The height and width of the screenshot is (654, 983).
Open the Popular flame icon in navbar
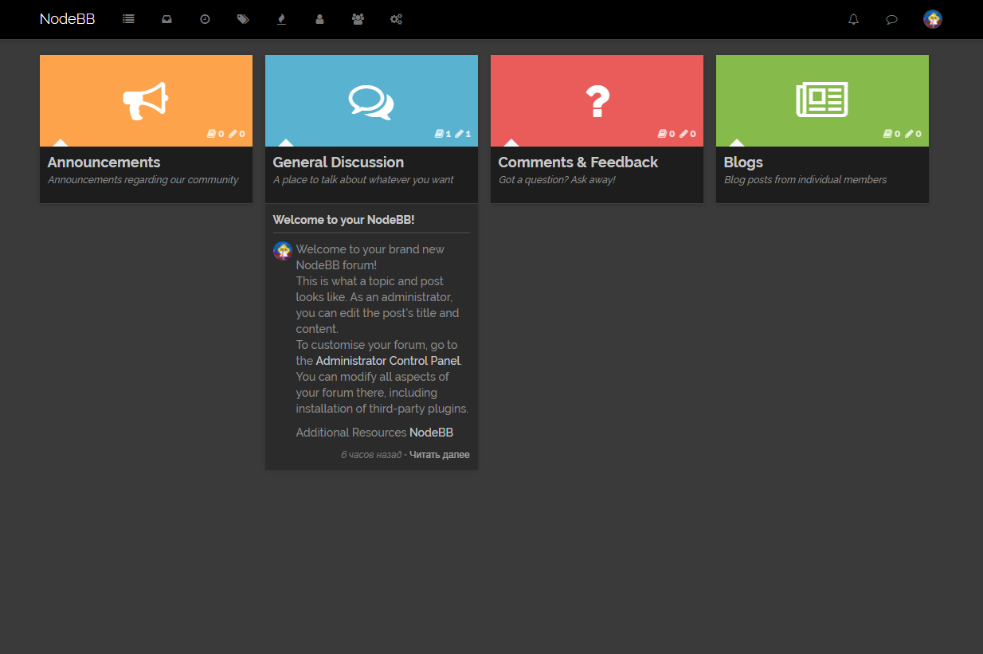coord(281,19)
